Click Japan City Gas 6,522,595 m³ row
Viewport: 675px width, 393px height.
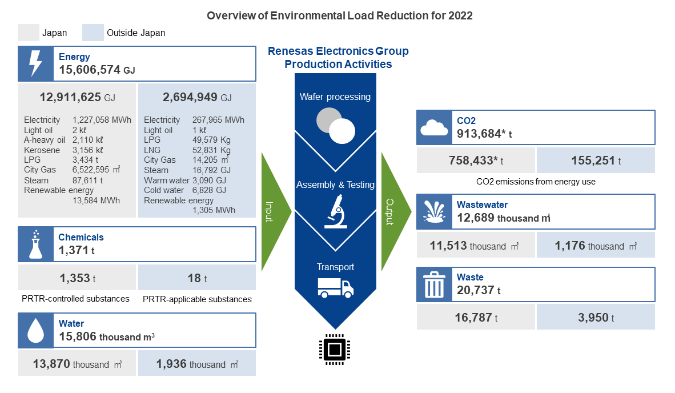[x=73, y=170]
